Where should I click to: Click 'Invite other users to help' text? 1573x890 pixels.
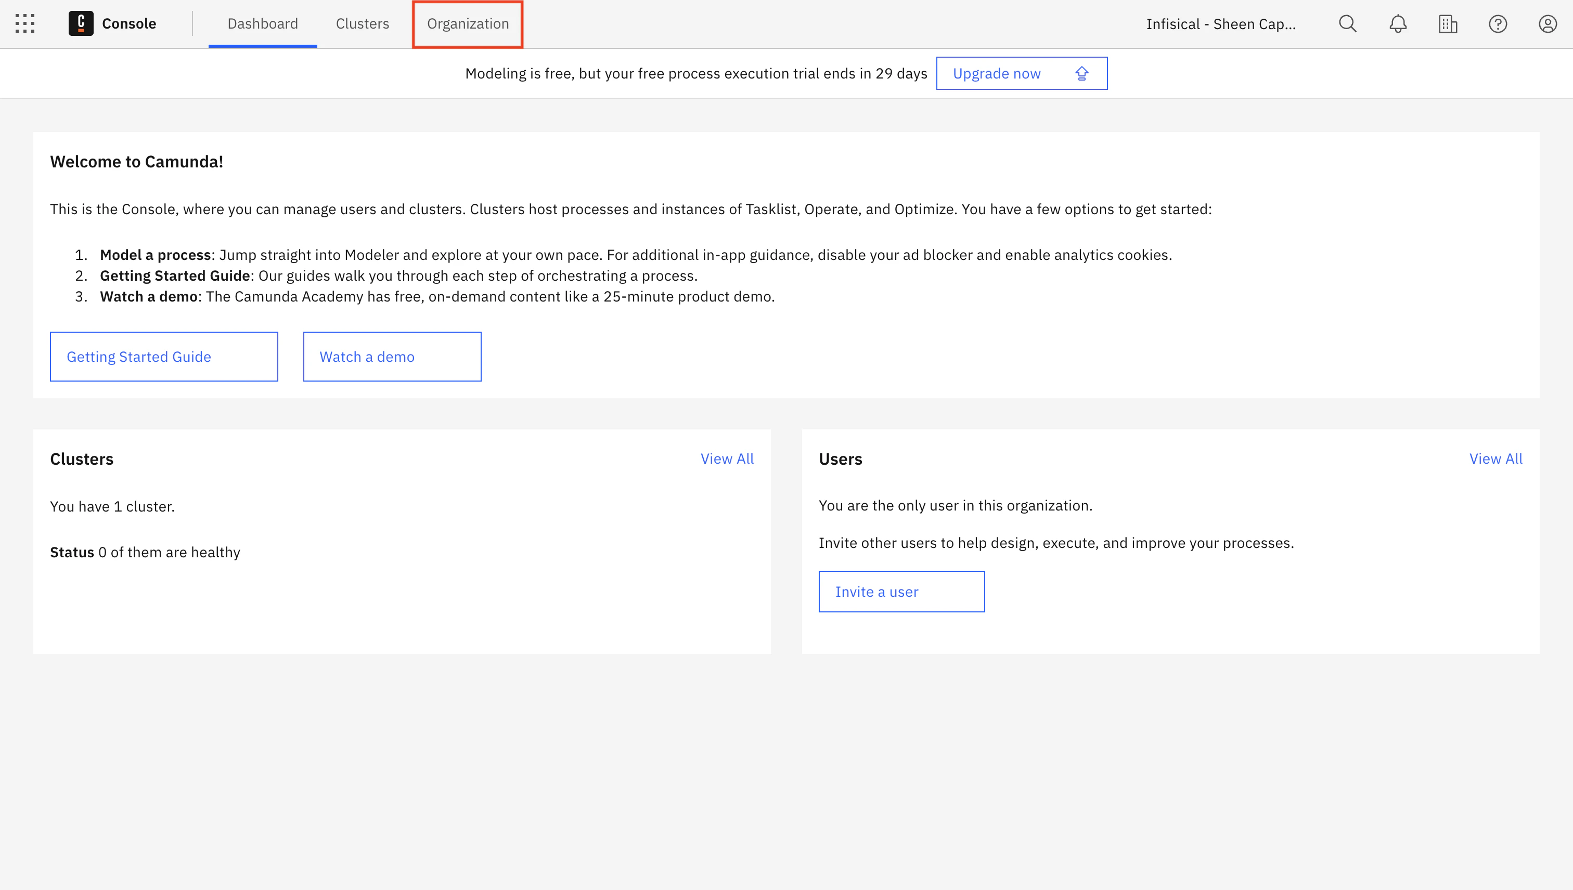coord(1056,543)
